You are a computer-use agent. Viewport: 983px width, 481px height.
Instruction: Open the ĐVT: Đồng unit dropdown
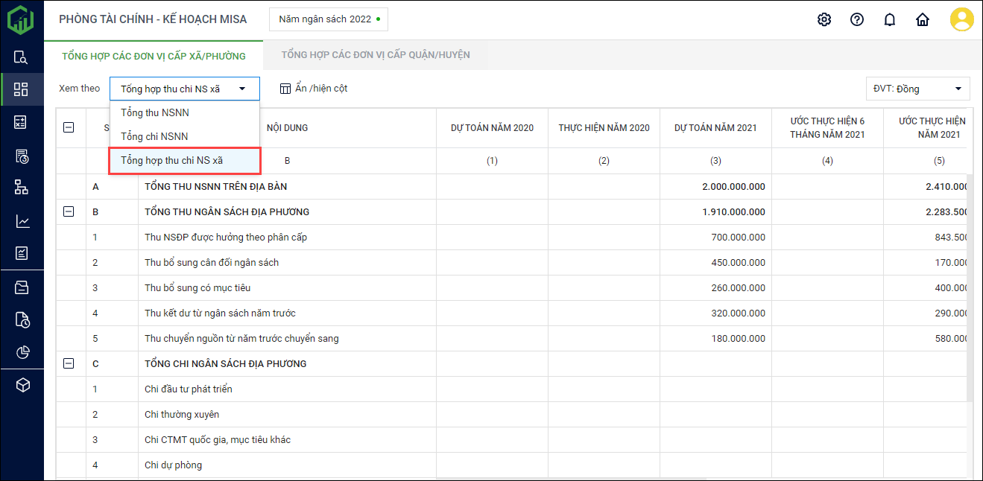click(x=917, y=89)
